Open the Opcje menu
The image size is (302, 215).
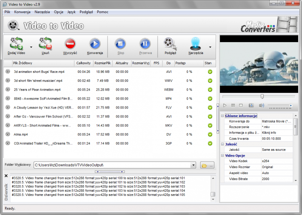tap(59, 12)
